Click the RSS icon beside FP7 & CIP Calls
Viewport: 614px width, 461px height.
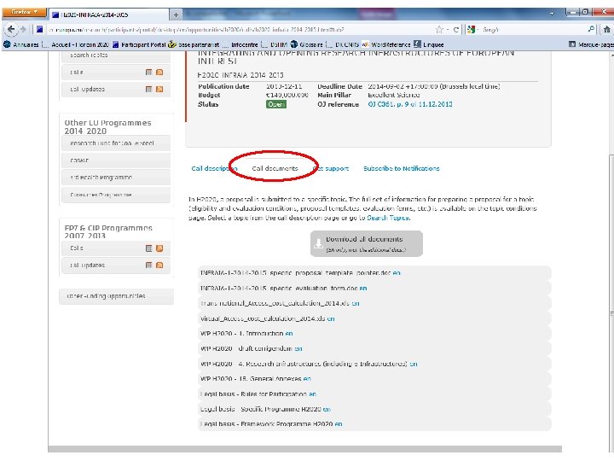[159, 248]
